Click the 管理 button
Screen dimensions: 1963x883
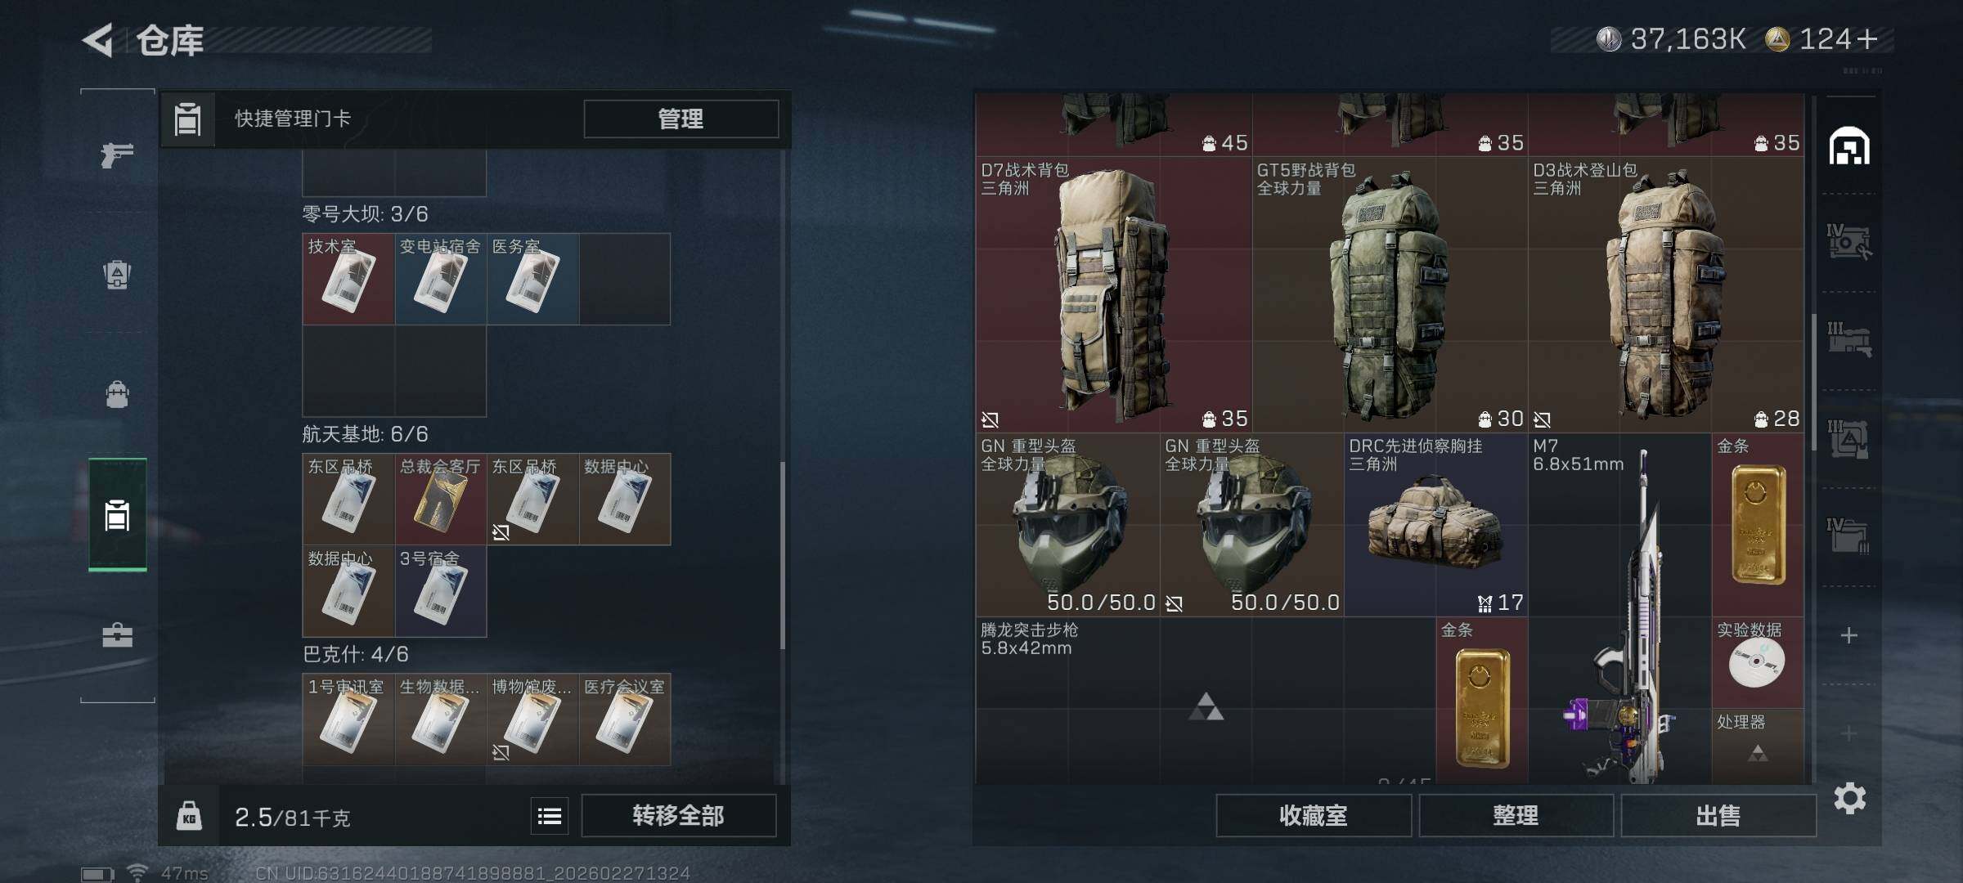coord(681,119)
